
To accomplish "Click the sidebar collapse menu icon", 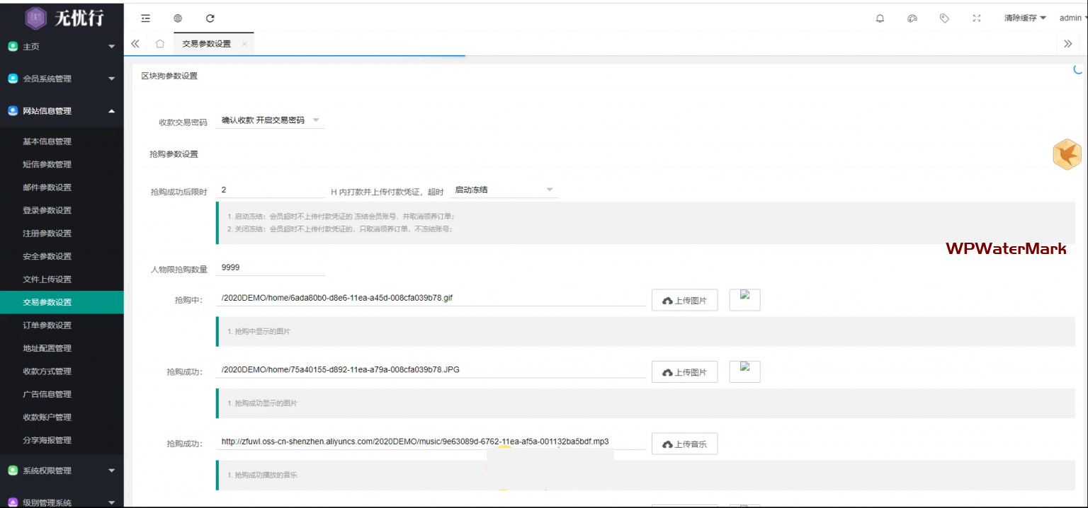I will tap(145, 18).
